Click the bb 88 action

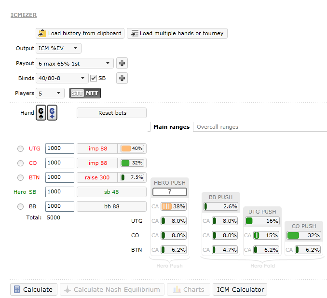click(111, 206)
